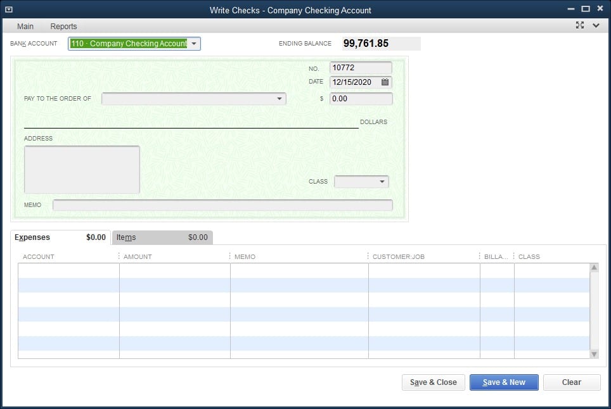Screen dimensions: 611x409
Task: Collapse the ribbon with the chevron icon
Action: 596,25
